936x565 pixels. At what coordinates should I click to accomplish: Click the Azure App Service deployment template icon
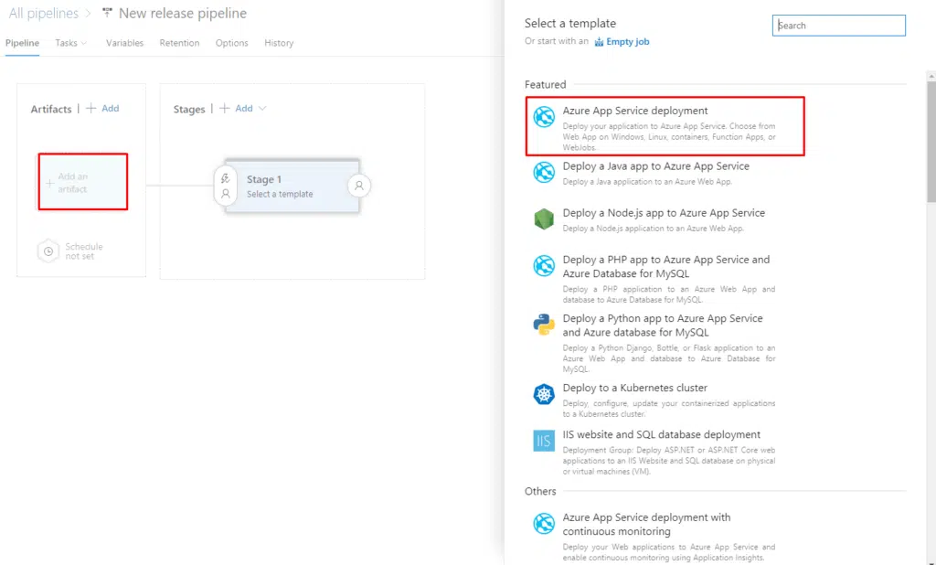pos(544,117)
